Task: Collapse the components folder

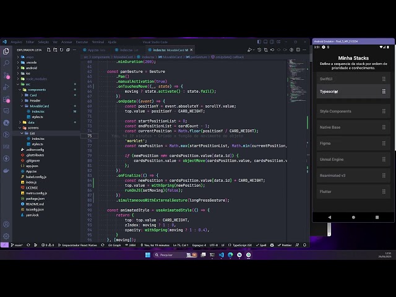Action: pos(37,90)
